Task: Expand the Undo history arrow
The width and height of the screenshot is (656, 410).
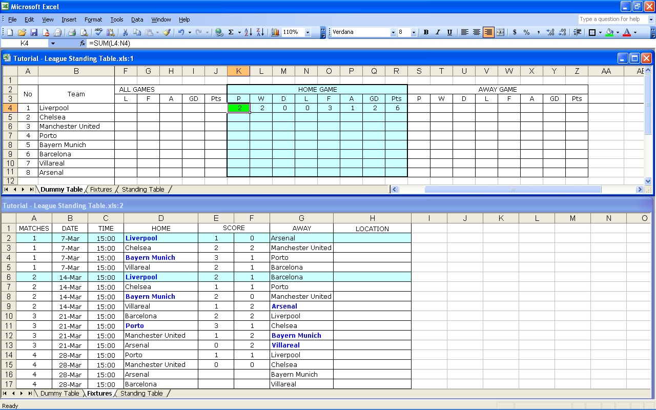Action: 189,32
